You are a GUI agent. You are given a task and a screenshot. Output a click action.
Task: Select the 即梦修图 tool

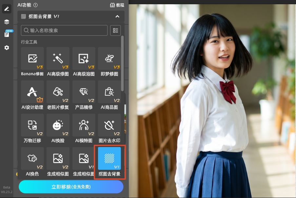[x=109, y=61]
